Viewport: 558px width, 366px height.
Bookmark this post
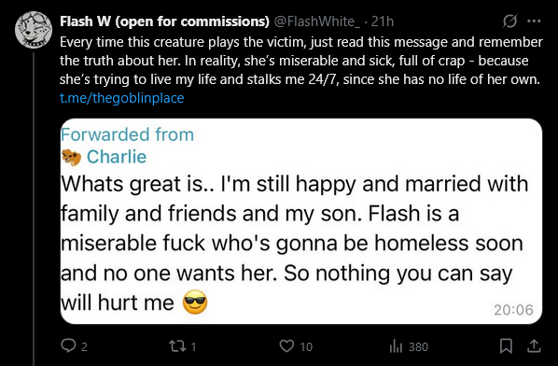[506, 345]
